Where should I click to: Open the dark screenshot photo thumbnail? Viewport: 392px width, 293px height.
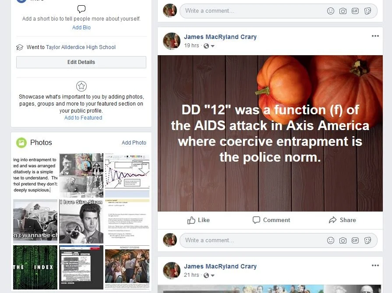tap(81, 267)
